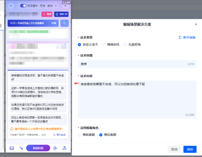Screen dimensions: 202x157
Task: Expand the mode dropdown chevron
Action: (56, 6)
